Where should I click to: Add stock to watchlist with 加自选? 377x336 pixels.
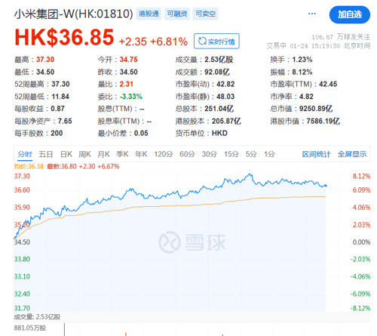pyautogui.click(x=350, y=14)
